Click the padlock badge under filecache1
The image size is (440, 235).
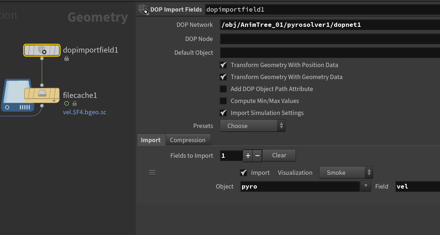click(x=74, y=103)
